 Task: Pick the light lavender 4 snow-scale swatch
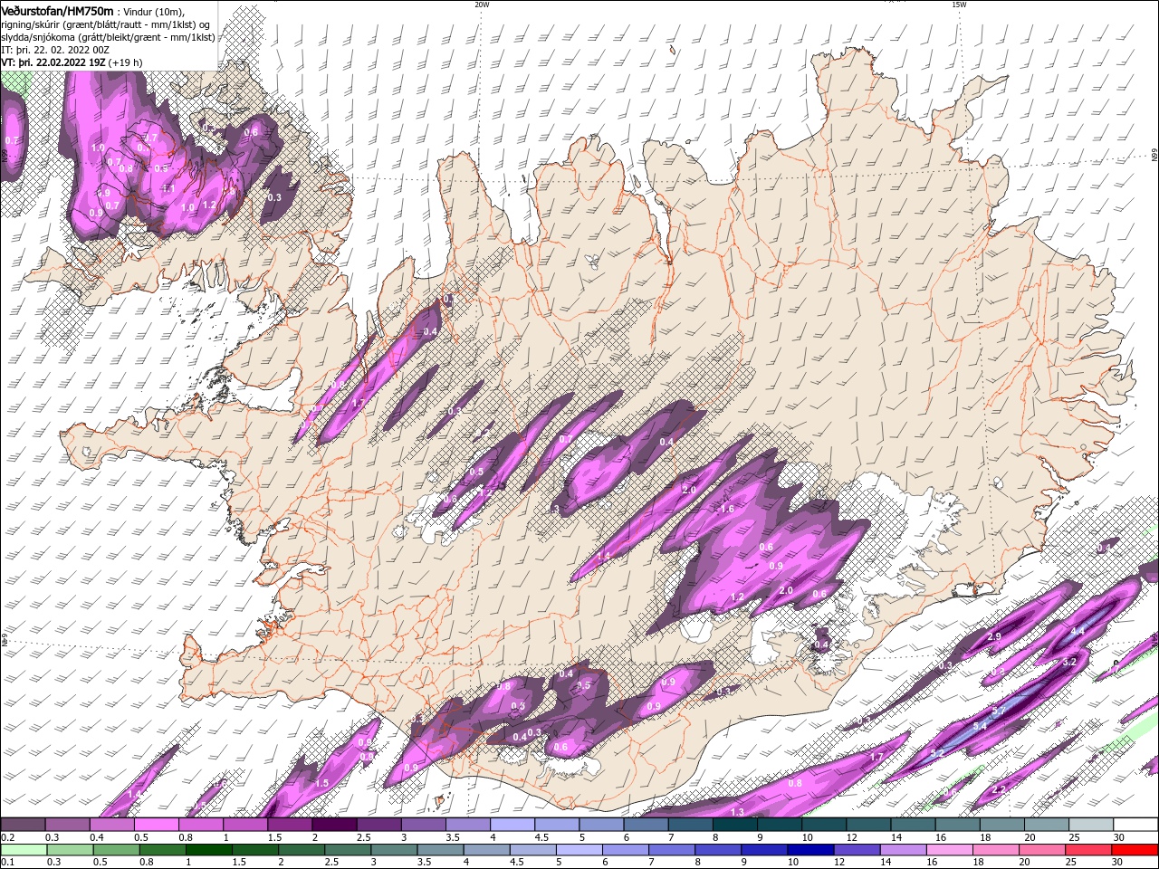point(512,825)
